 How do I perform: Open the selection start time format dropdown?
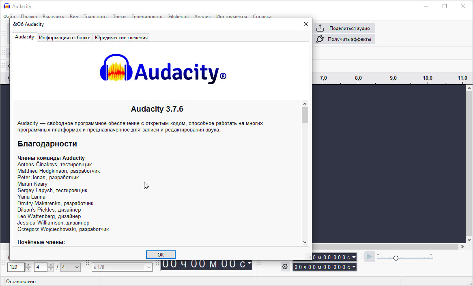pos(354,257)
